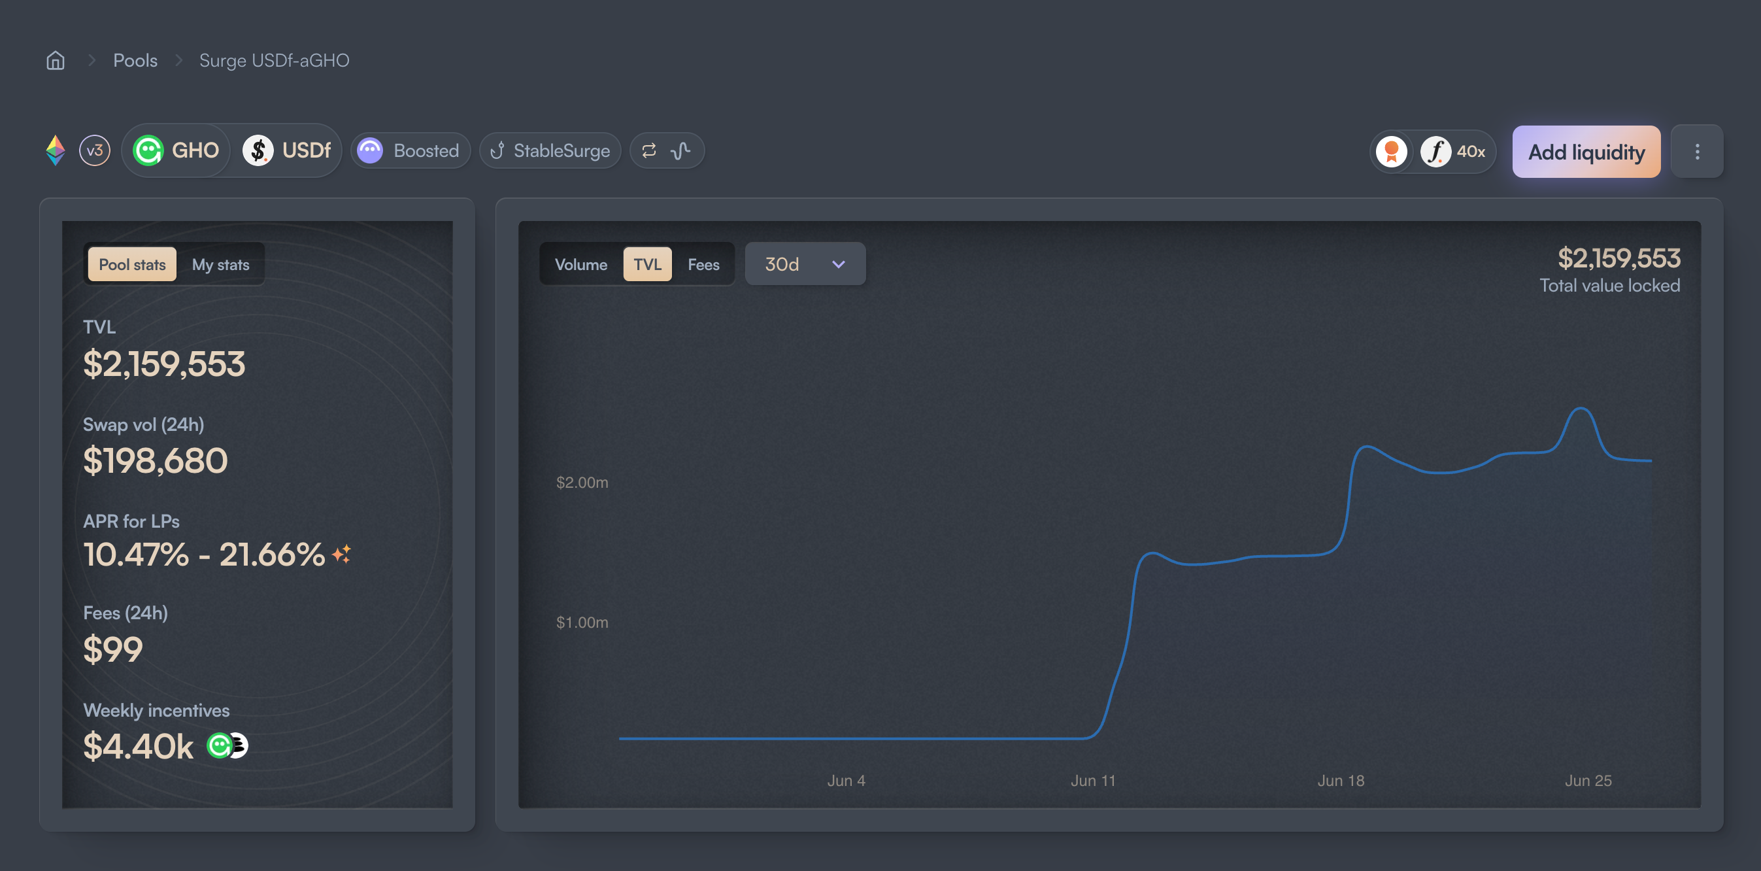Click the Add liquidity button
Screen dimensions: 1761x871
click(1586, 152)
